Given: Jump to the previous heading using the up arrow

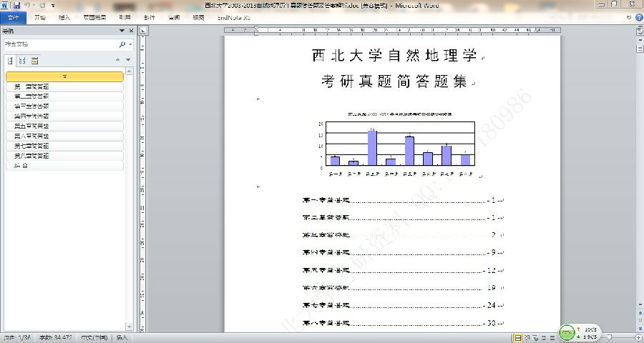Looking at the screenshot, I should tap(118, 60).
